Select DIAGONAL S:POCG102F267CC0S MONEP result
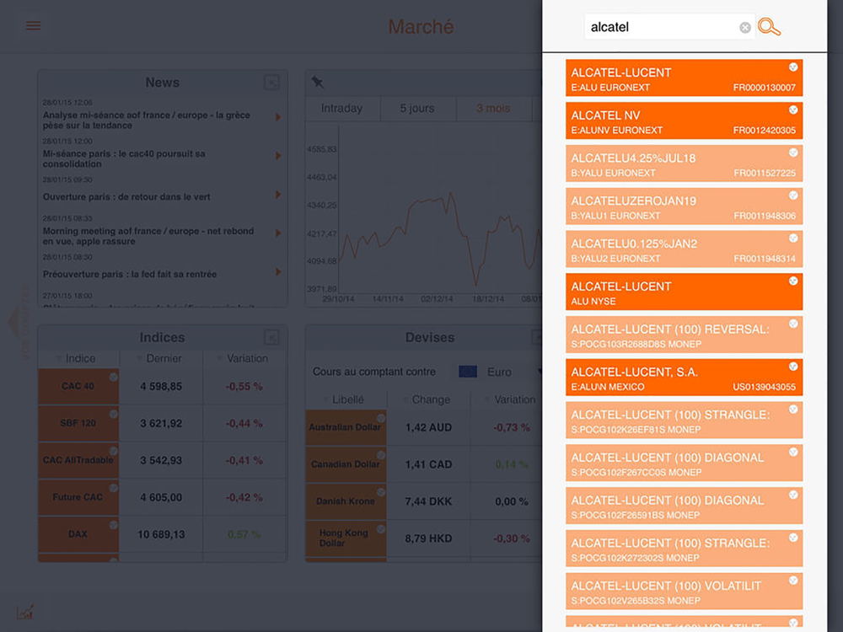 coord(684,463)
